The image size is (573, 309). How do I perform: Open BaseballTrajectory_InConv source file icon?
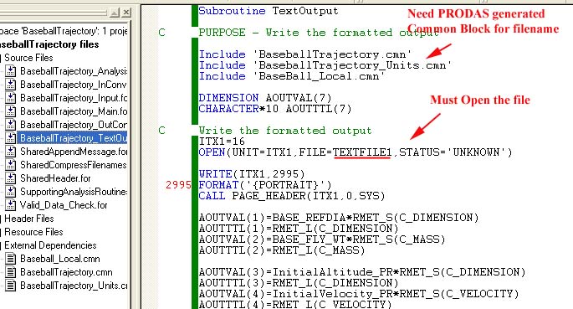[11, 85]
